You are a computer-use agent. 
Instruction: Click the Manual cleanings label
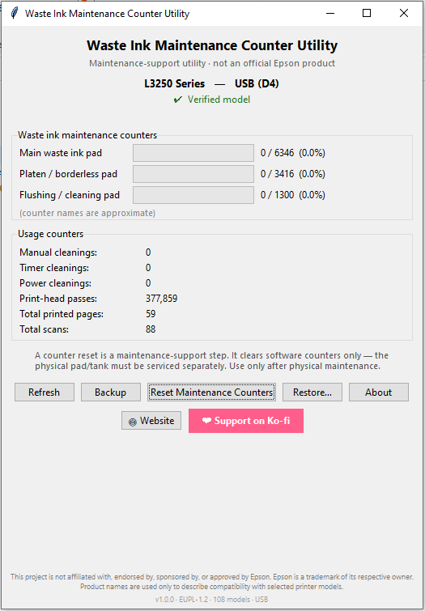58,252
